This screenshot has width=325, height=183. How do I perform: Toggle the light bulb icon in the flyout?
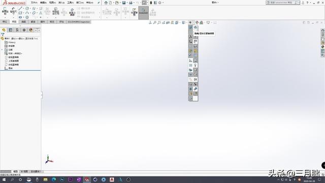pyautogui.click(x=195, y=65)
